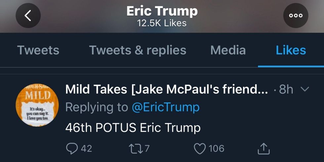Click the heart icon on the tweet
Image resolution: width=324 pixels, height=162 pixels.
click(x=199, y=148)
